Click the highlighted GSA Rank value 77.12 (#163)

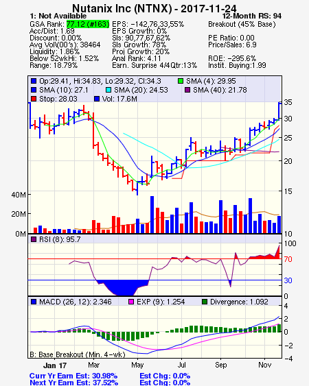(88, 24)
